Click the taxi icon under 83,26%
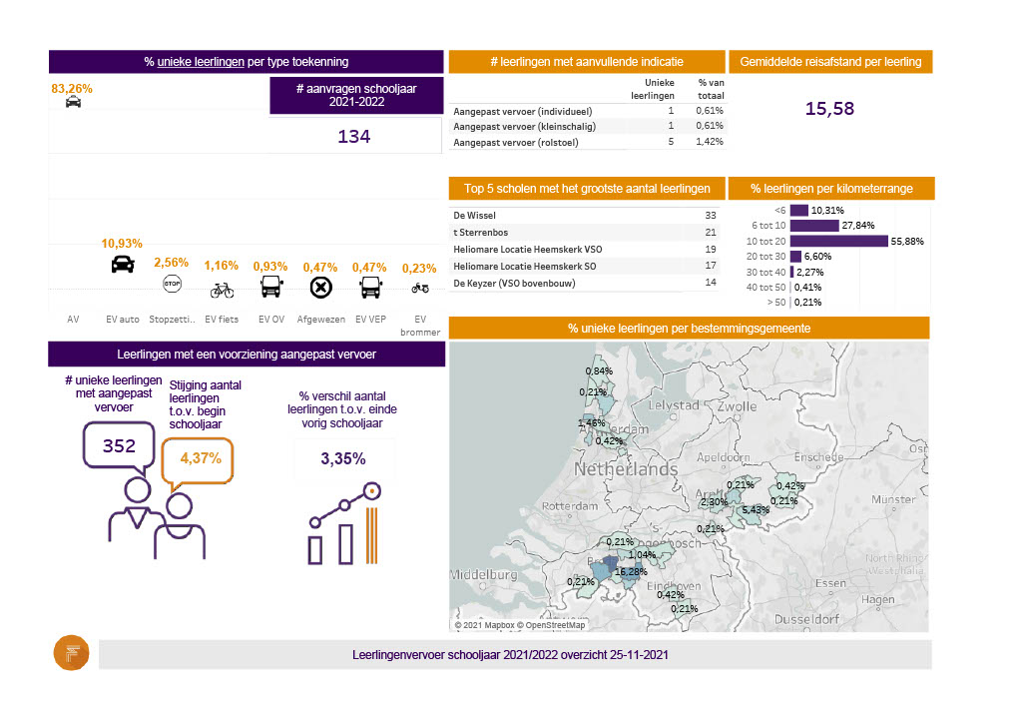This screenshot has width=1022, height=723. (x=73, y=103)
